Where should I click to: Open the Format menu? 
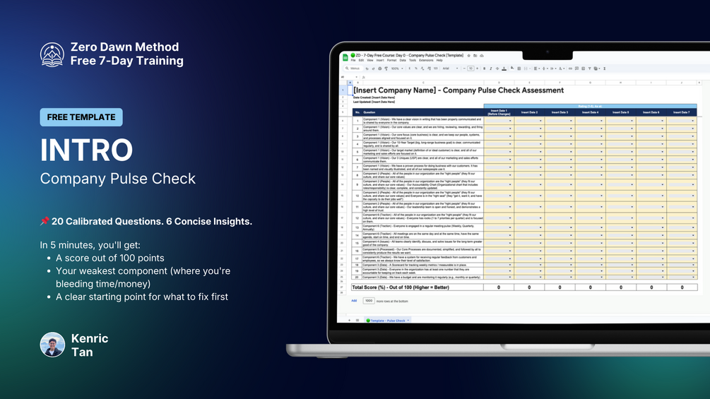point(391,60)
